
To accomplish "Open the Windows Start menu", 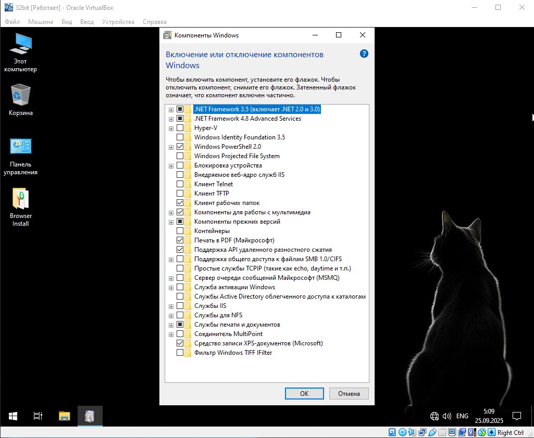I will tap(13, 416).
